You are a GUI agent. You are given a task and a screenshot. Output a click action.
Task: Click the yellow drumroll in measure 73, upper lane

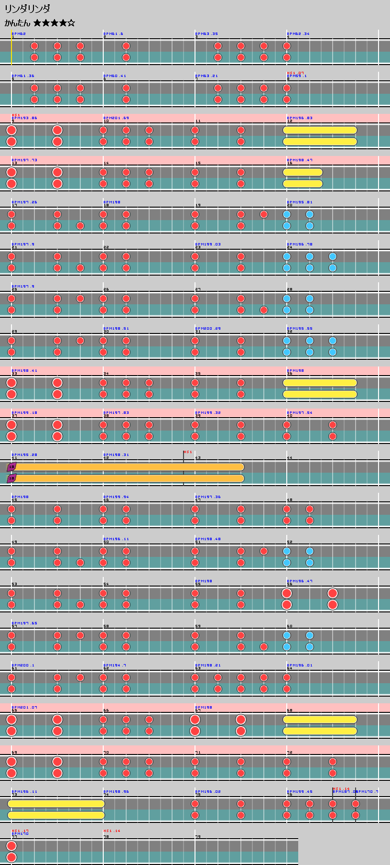click(56, 804)
